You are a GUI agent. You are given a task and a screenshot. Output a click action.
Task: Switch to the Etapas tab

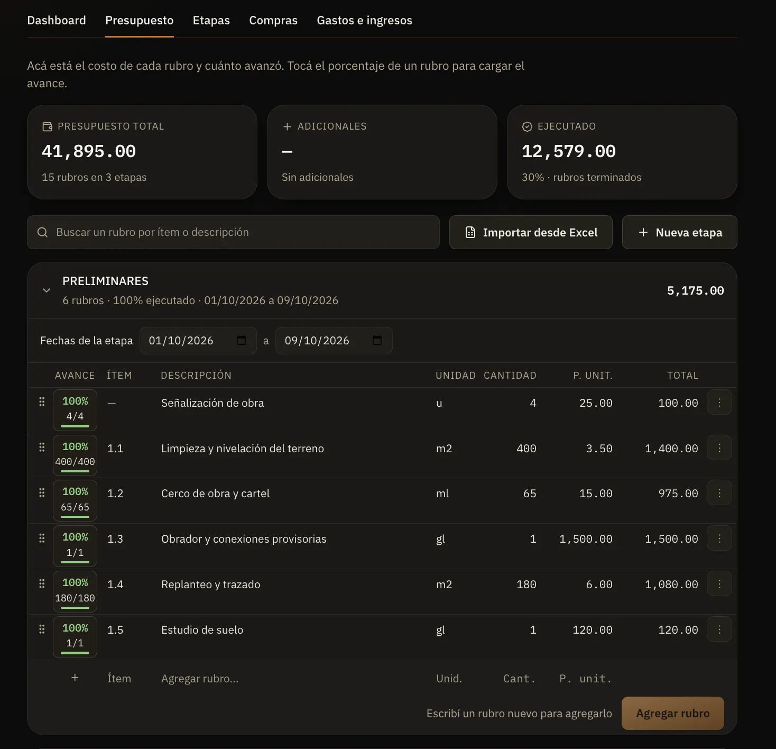(x=211, y=20)
